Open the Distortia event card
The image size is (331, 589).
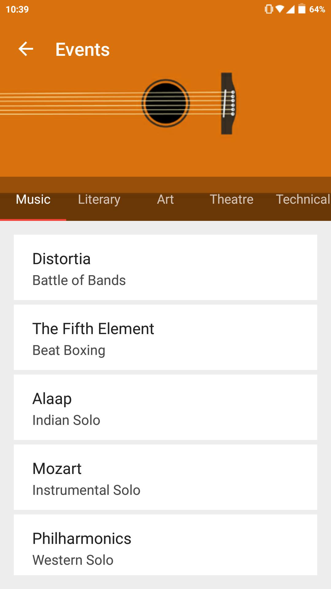[x=165, y=267]
